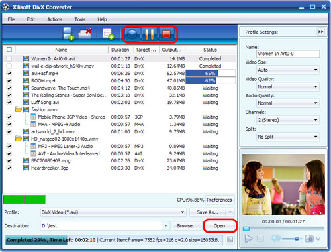Click the Add Profile toolbar icon

pos(108,34)
